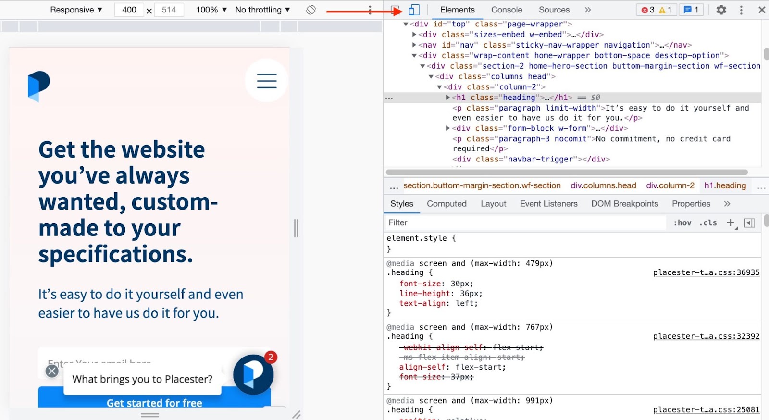Click the viewport height field showing 514

[x=169, y=10]
